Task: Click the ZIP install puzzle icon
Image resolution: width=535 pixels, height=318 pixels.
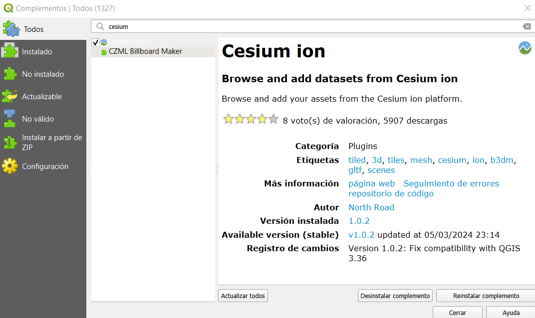Action: tap(10, 143)
